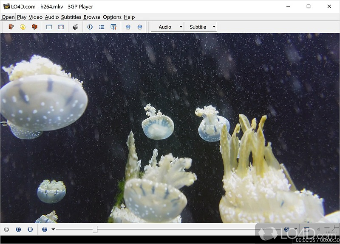
Task: Pause the video playback
Action: [x=18, y=230]
